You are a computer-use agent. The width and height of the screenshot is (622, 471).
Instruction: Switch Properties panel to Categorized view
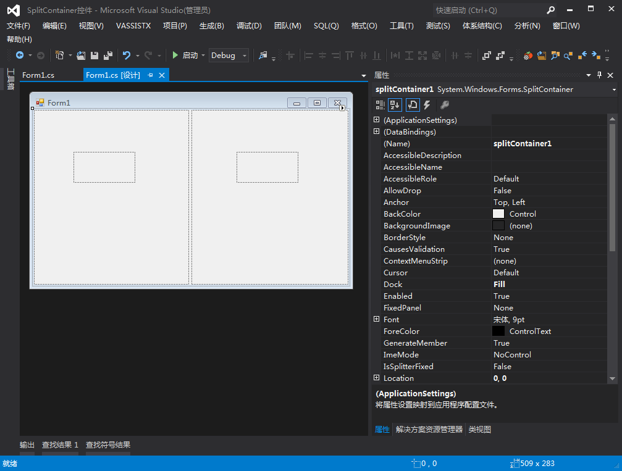click(x=380, y=104)
